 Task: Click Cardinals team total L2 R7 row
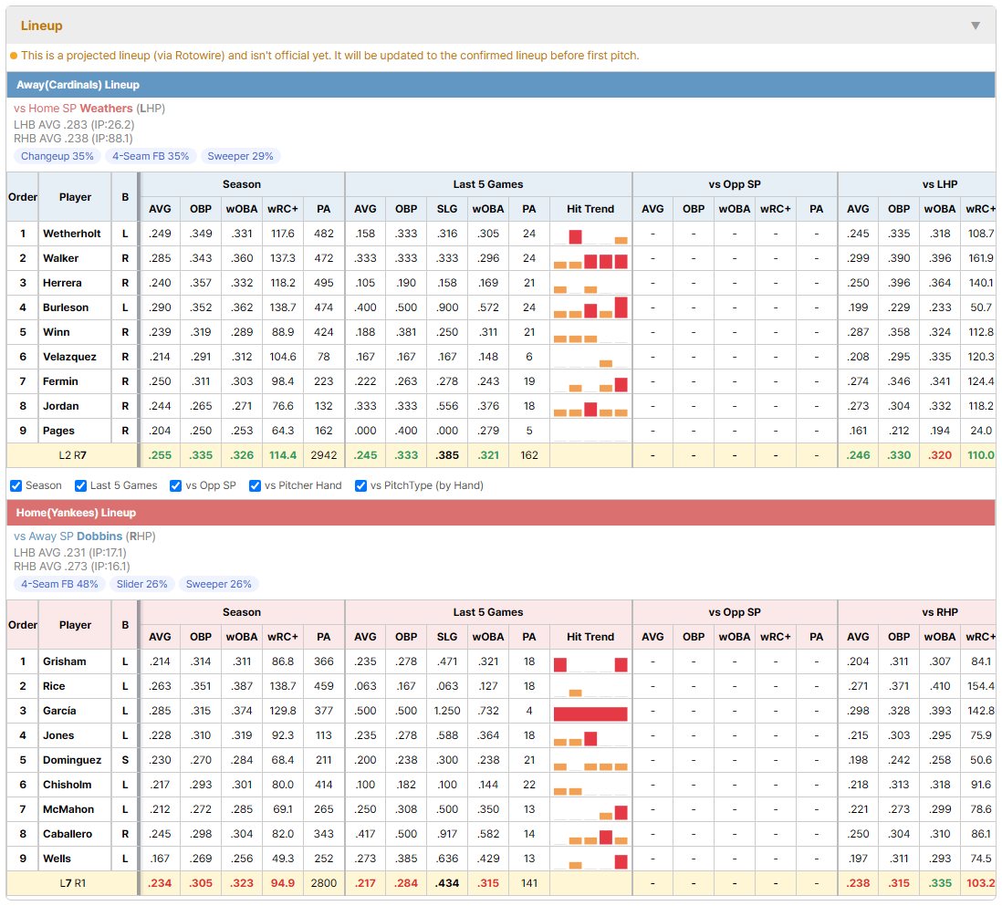click(x=501, y=455)
